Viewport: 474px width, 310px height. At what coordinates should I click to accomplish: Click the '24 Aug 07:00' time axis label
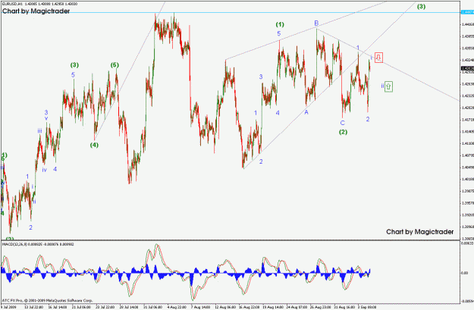coord(297,307)
